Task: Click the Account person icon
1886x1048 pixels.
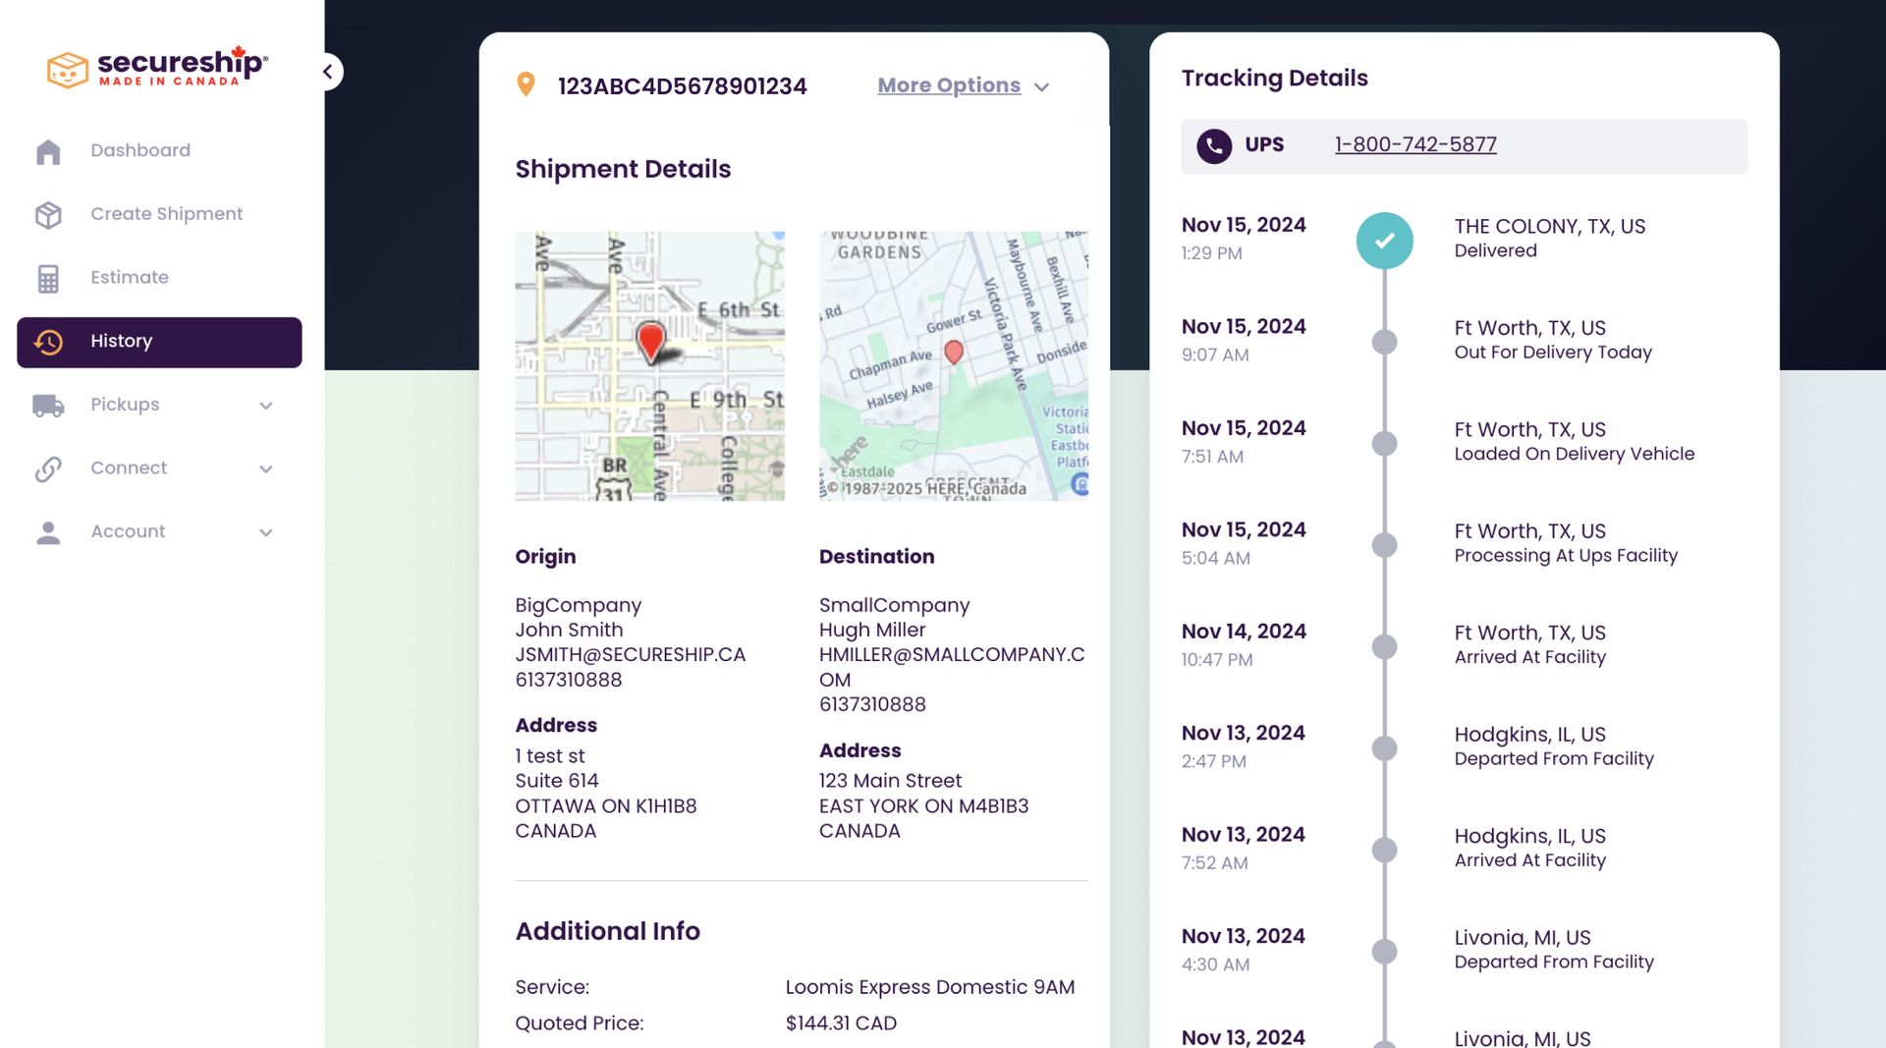Action: click(46, 531)
